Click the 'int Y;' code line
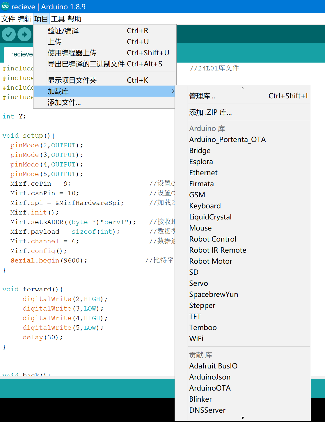The width and height of the screenshot is (325, 422). (14, 116)
